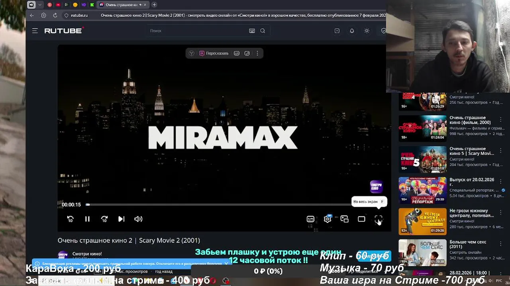Go back with the browser back arrow
The image size is (510, 286).
[32, 15]
